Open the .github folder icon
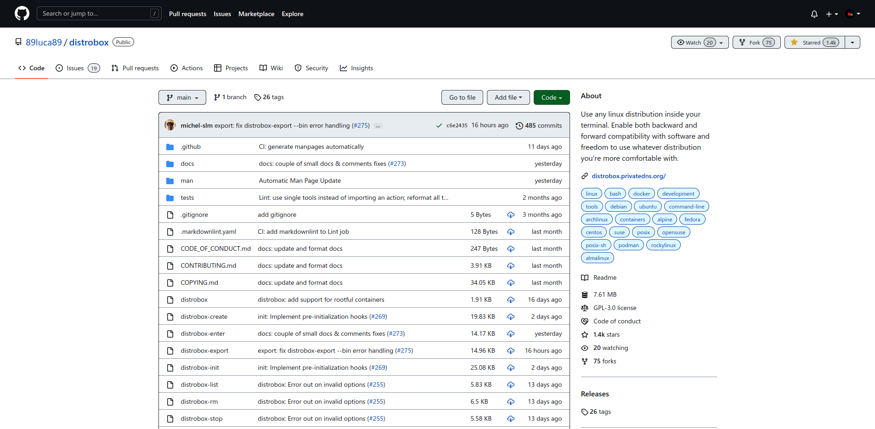875x429 pixels. pos(170,146)
